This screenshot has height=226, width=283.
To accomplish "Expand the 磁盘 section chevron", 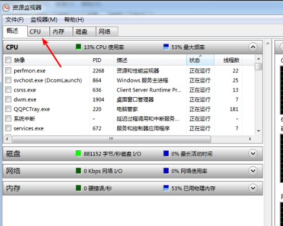I will pos(253,154).
